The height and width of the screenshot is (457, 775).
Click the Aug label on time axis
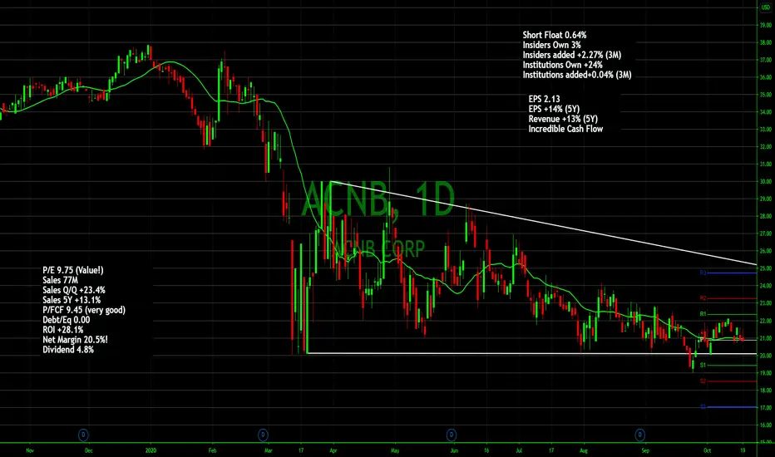tap(583, 450)
